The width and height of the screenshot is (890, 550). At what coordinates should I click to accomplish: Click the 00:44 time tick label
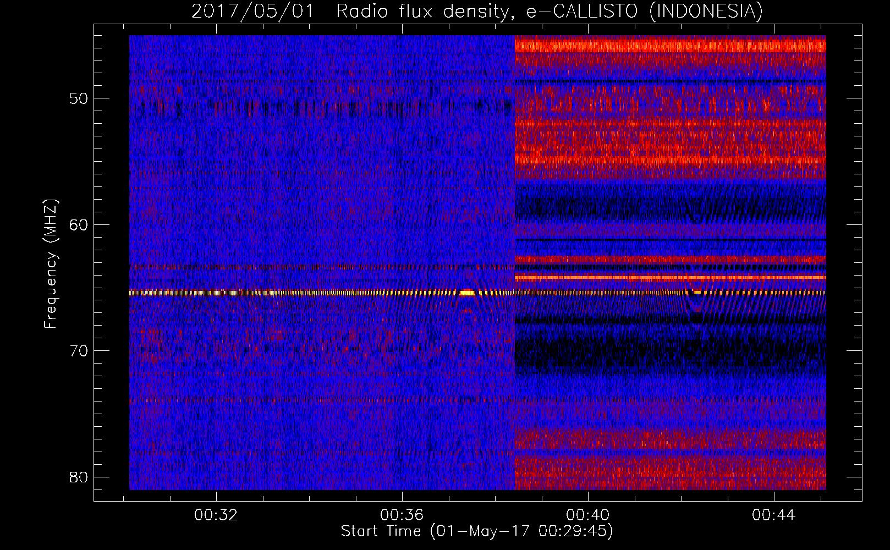[774, 515]
